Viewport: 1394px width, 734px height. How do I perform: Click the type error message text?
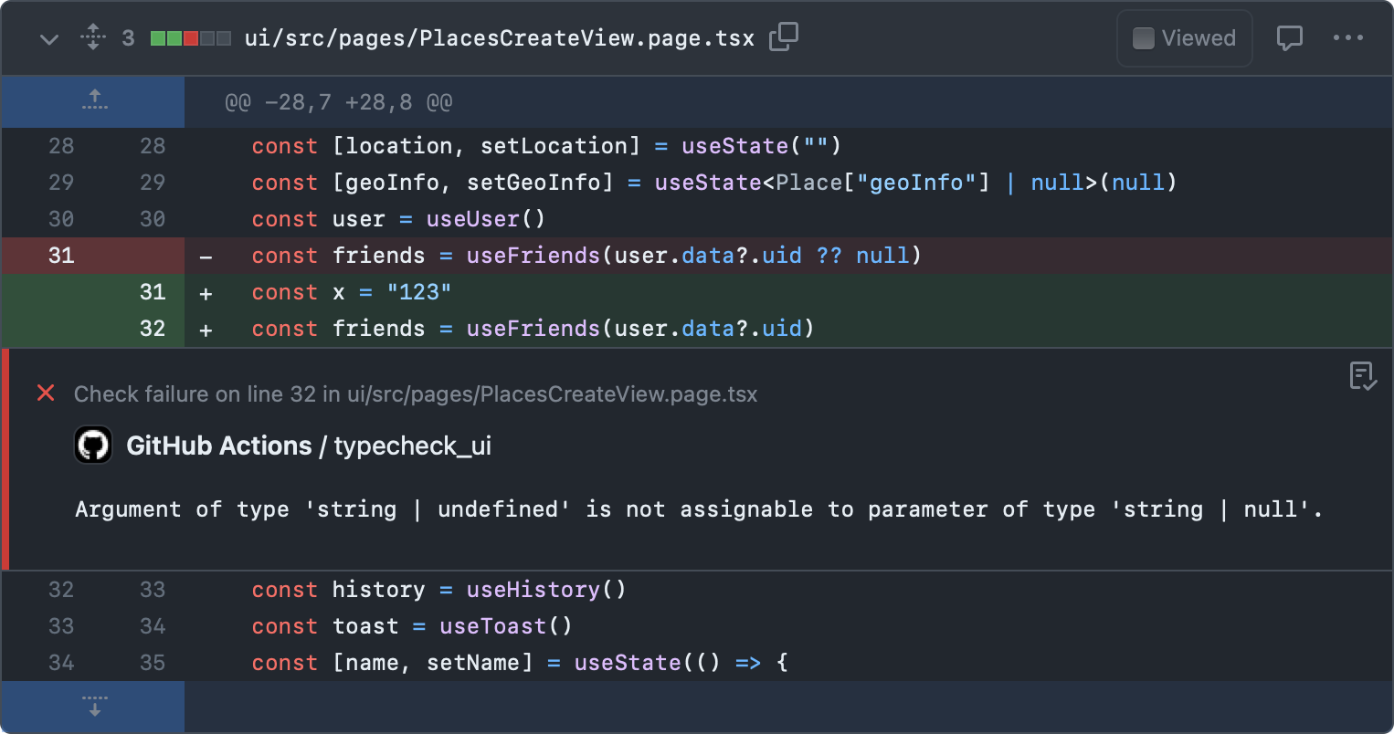coord(699,509)
